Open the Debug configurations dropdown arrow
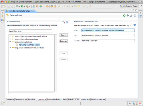 [19, 6]
